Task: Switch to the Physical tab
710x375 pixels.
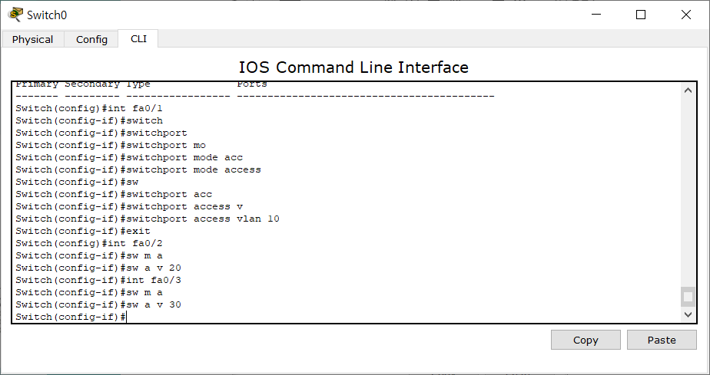Action: [32, 39]
